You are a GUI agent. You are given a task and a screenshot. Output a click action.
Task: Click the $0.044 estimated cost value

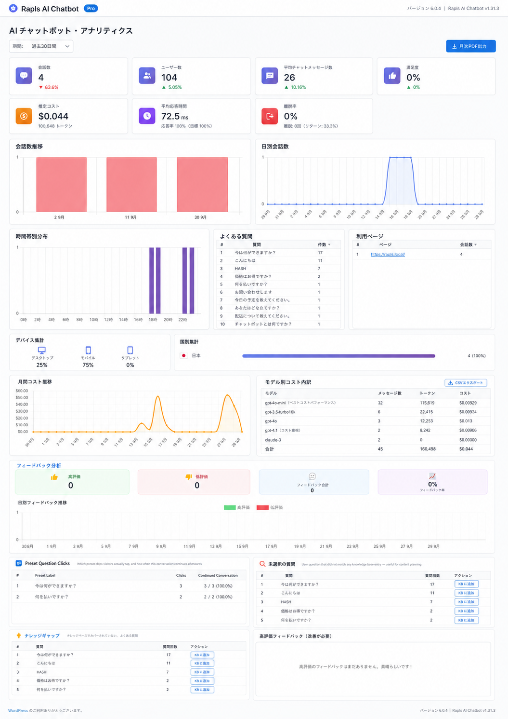(53, 116)
